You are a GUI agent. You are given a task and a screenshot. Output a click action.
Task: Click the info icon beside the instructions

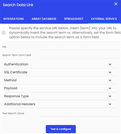tap(4, 33)
